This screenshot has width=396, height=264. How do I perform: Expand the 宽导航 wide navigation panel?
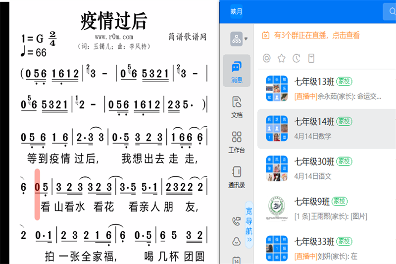pyautogui.click(x=249, y=222)
